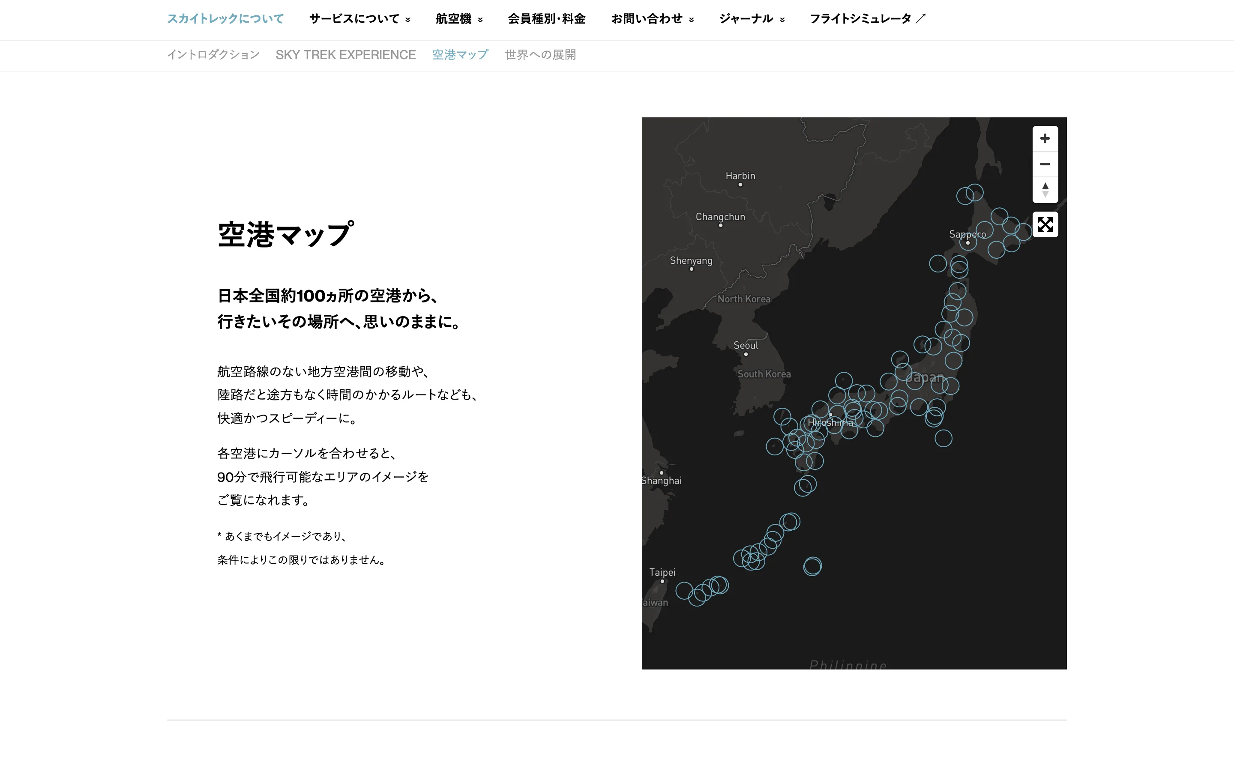
Task: Click the South Korea label on map
Action: point(764,374)
